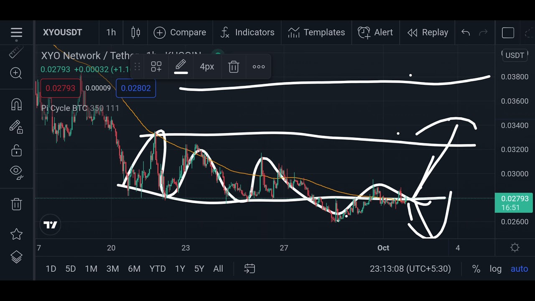
Task: Create a new Alert
Action: 375,33
